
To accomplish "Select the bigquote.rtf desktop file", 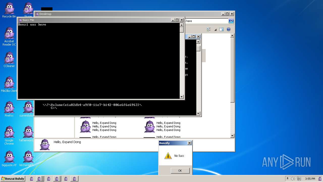I will (x=9, y=158).
